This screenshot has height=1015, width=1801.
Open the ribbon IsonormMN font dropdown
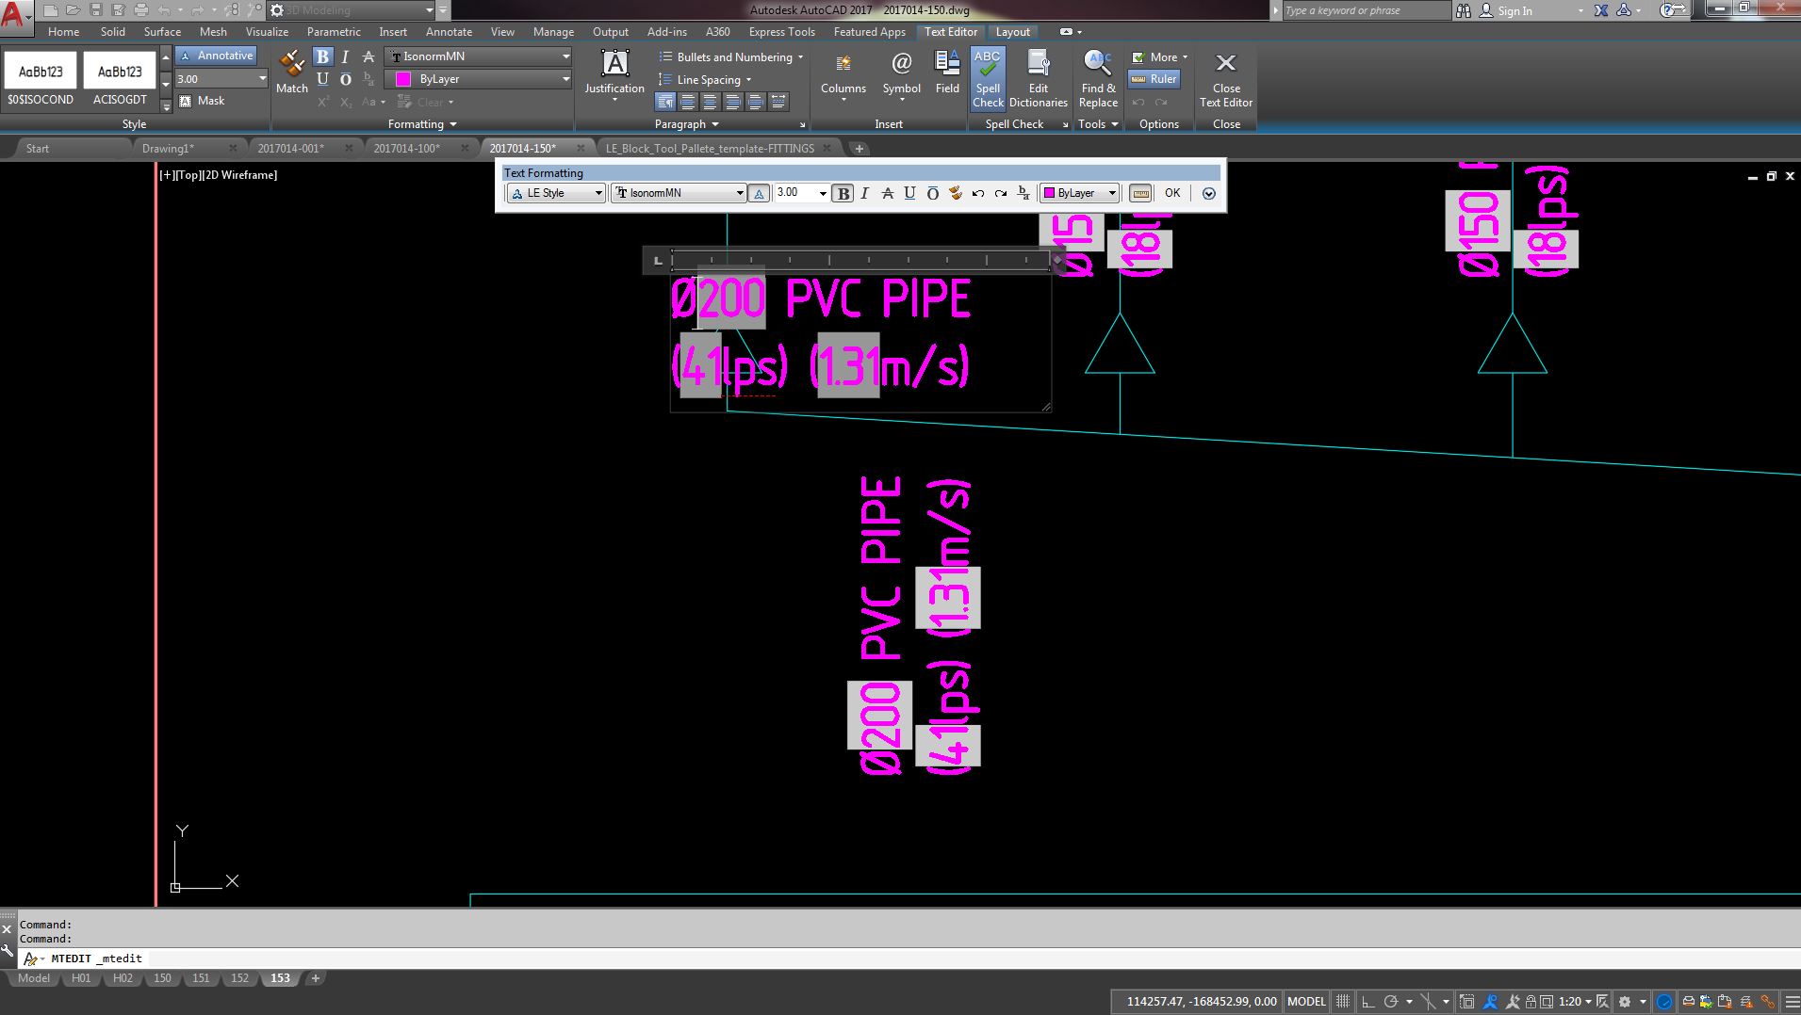(565, 56)
